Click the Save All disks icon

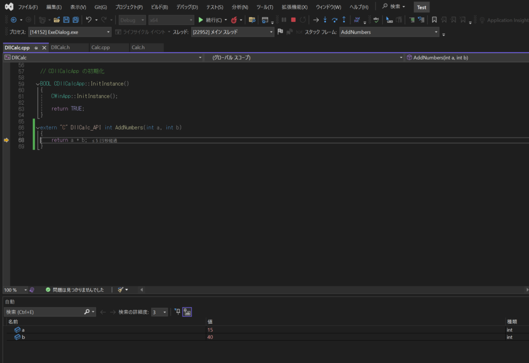pyautogui.click(x=75, y=20)
